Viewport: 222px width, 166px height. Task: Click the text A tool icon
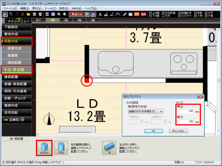click(100, 14)
